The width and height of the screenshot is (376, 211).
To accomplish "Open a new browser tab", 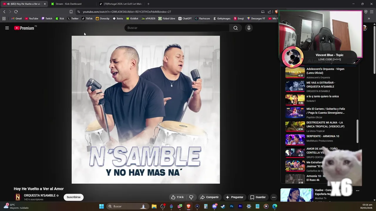I will [148, 4].
